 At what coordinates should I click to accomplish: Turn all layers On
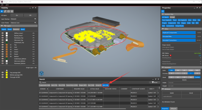point(17,15)
